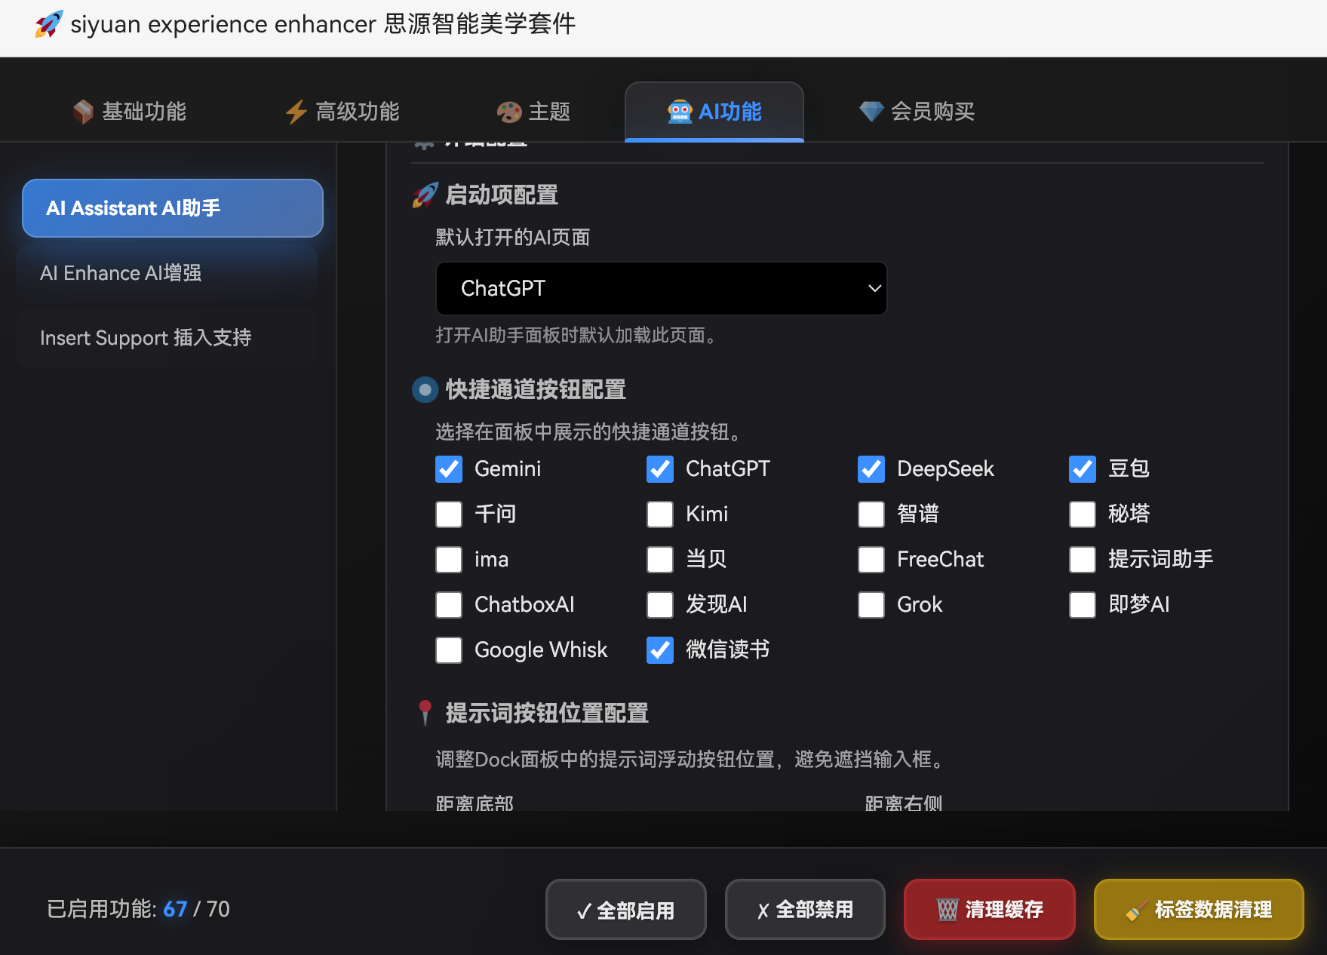The image size is (1327, 955).
Task: Click the lightning bolt icon on 高级功能
Action: 296,112
